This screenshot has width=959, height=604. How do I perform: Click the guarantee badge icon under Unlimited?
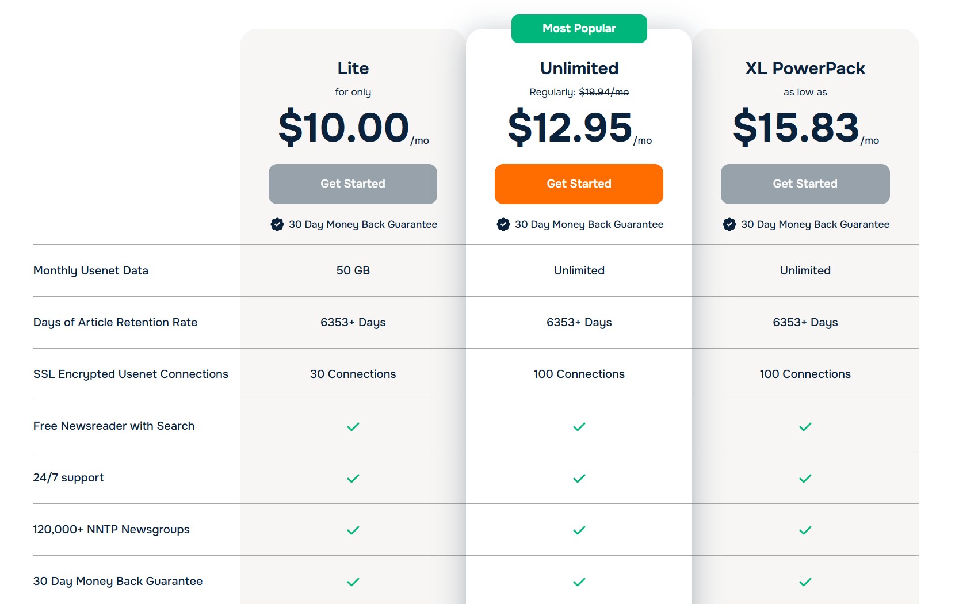click(x=503, y=224)
